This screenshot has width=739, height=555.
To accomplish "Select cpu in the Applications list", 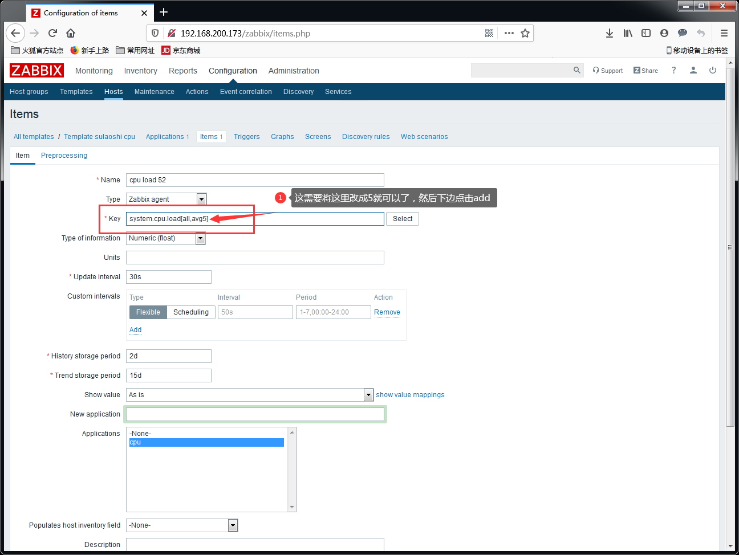I will click(x=206, y=442).
